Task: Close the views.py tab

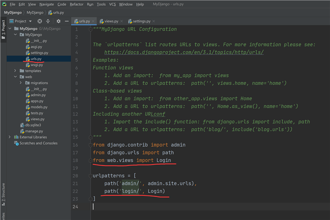Action: 121,21
